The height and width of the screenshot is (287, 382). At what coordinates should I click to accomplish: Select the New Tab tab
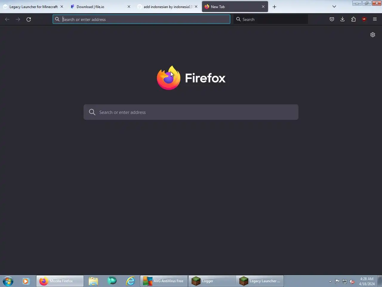[235, 7]
